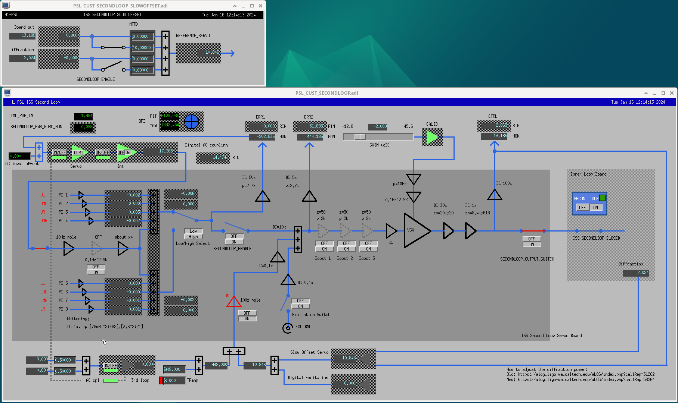The image size is (678, 403).
Task: Select High in Low/High Select
Action: (x=193, y=237)
